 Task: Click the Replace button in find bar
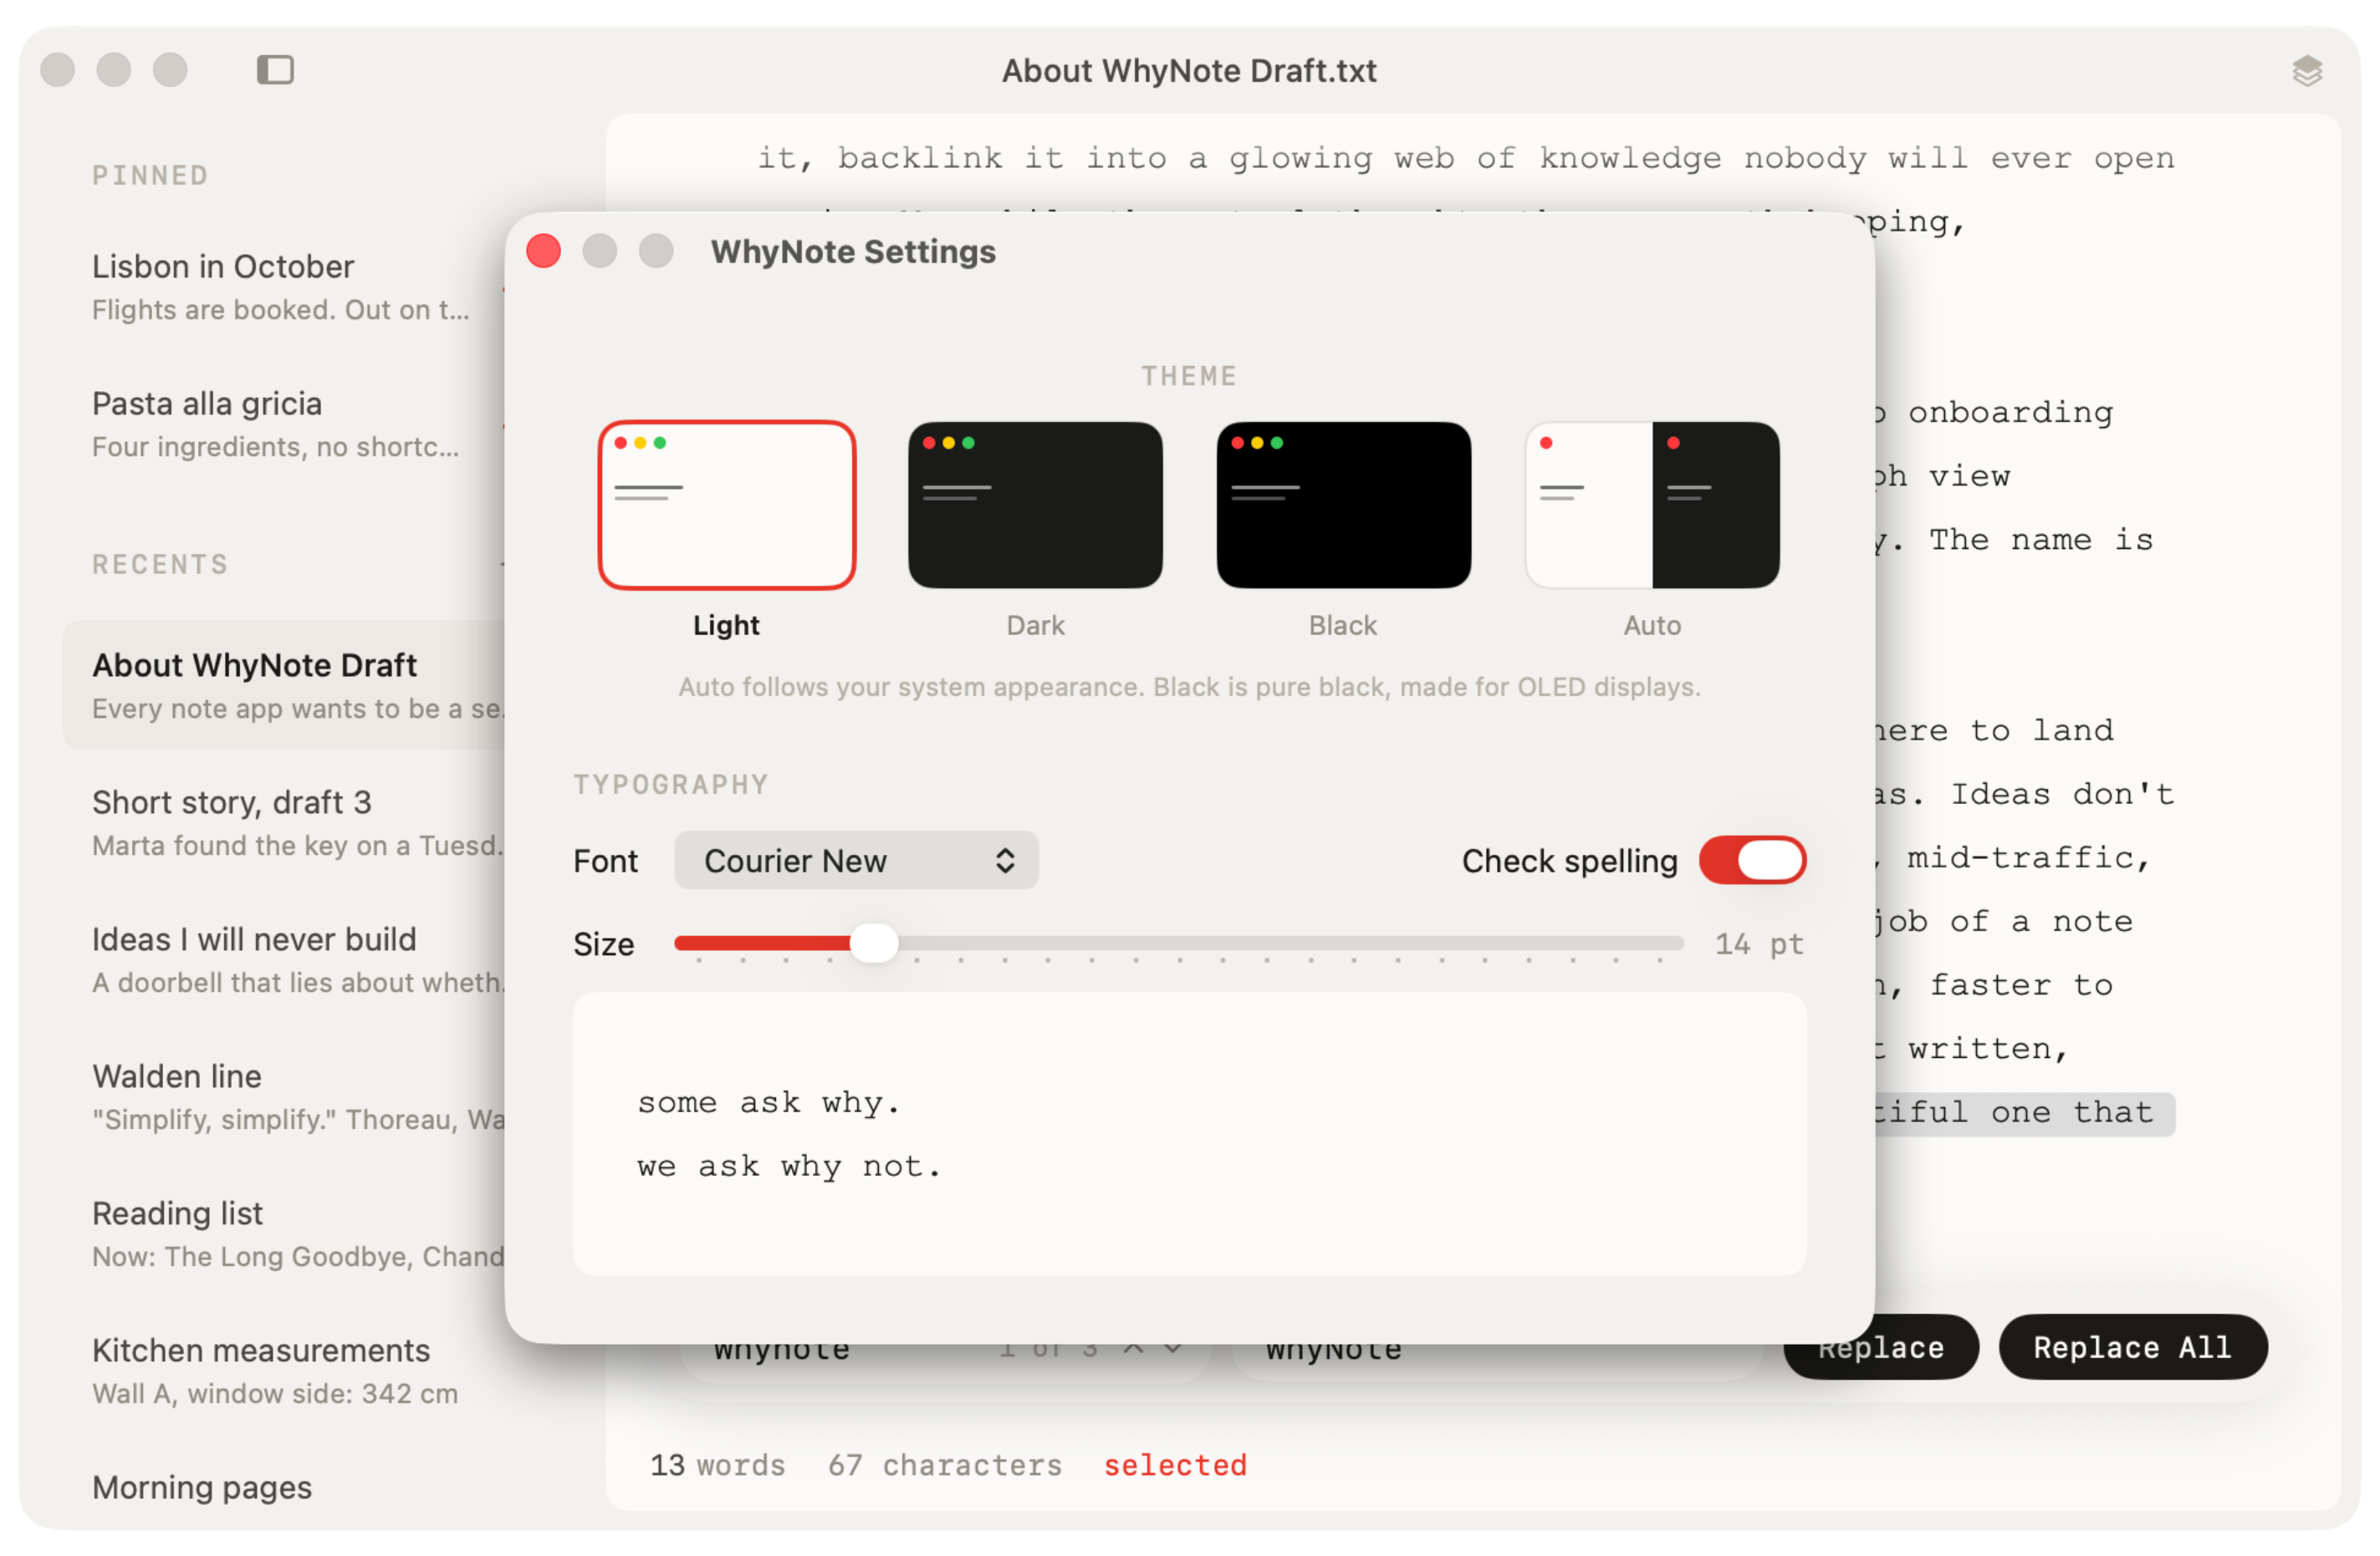pos(1881,1349)
